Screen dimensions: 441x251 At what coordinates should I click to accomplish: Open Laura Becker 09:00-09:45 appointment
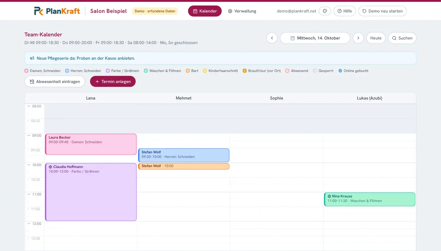[91, 144]
